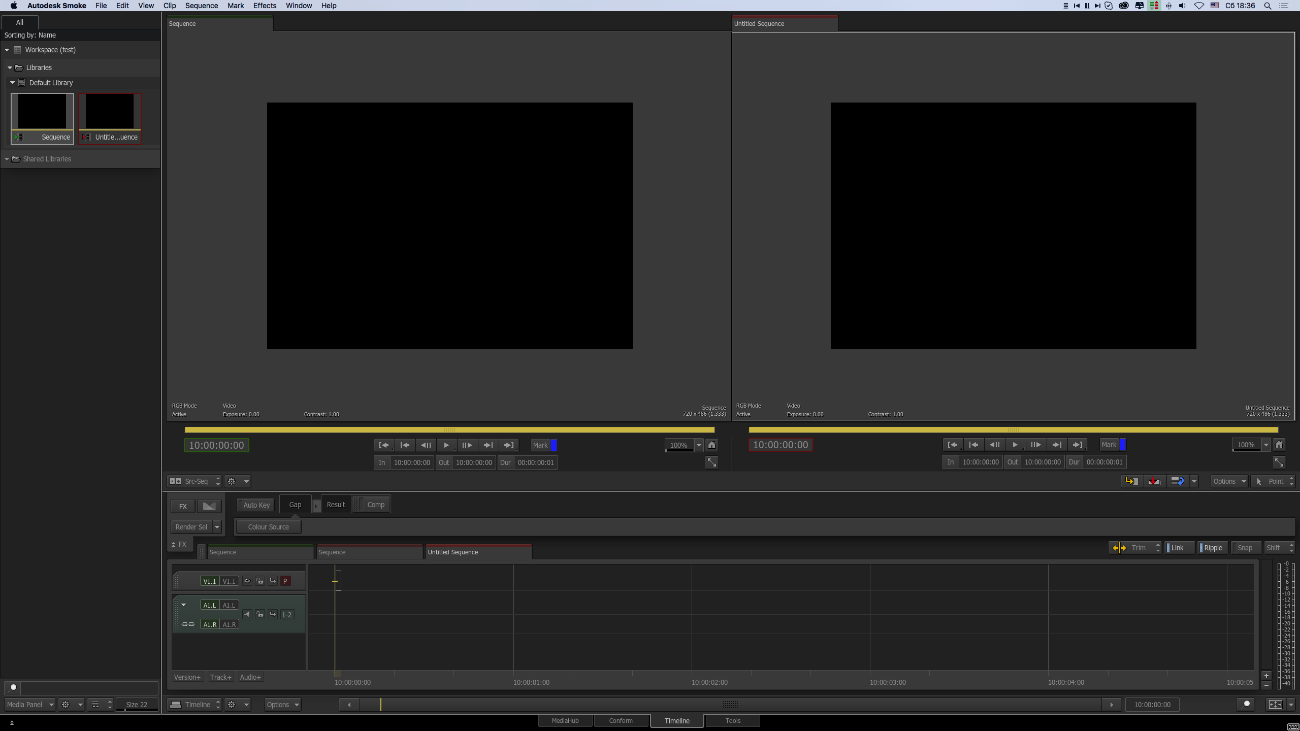Click the timeline minus zoom-out button
The width and height of the screenshot is (1300, 731).
(x=1266, y=685)
